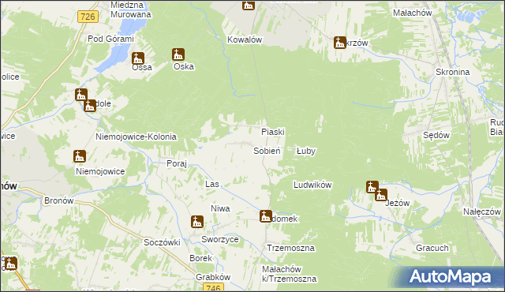The width and height of the screenshot is (505, 292).
Task: Select the Kowalów village label
Action: pos(245,39)
